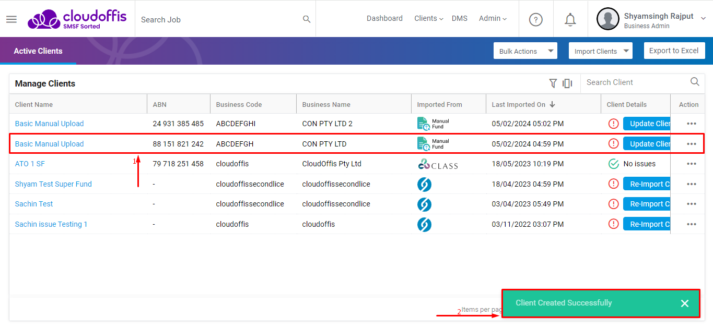Click the CLASS logo for ATO 1 SF

(x=438, y=164)
